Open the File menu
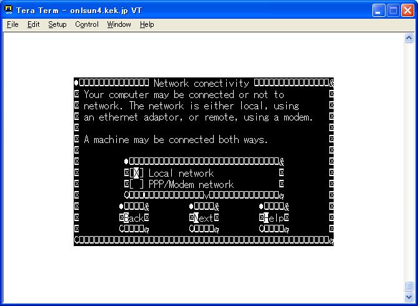This screenshot has width=418, height=306. (x=12, y=24)
